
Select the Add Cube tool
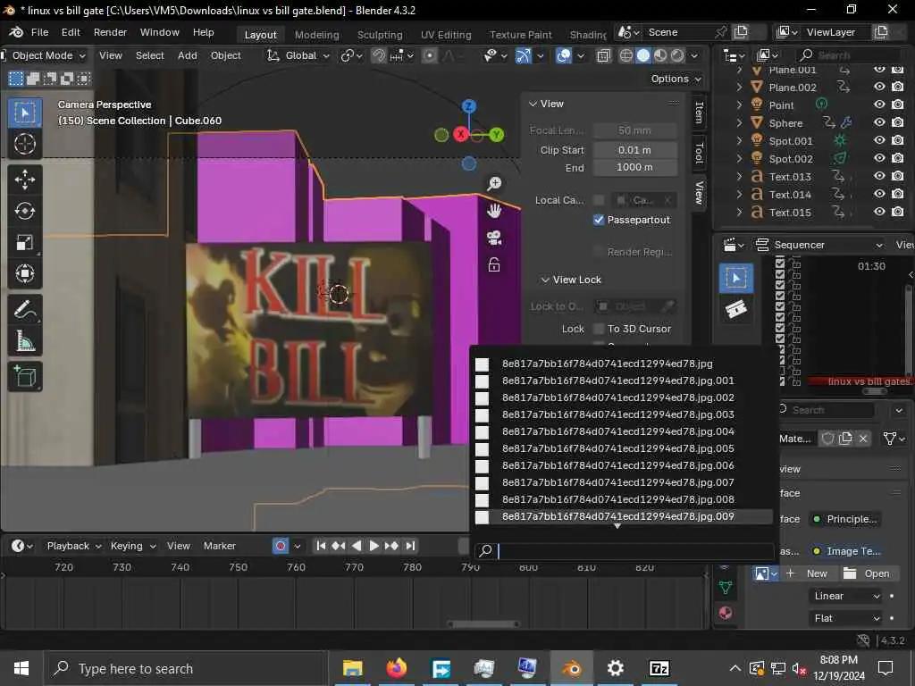point(24,377)
